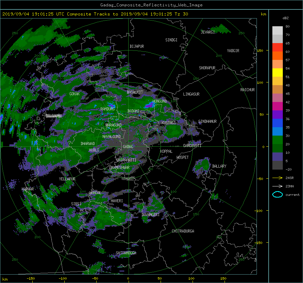The height and width of the screenshot is (283, 303).
Task: Click the YADGIR city label
Action: click(x=233, y=51)
